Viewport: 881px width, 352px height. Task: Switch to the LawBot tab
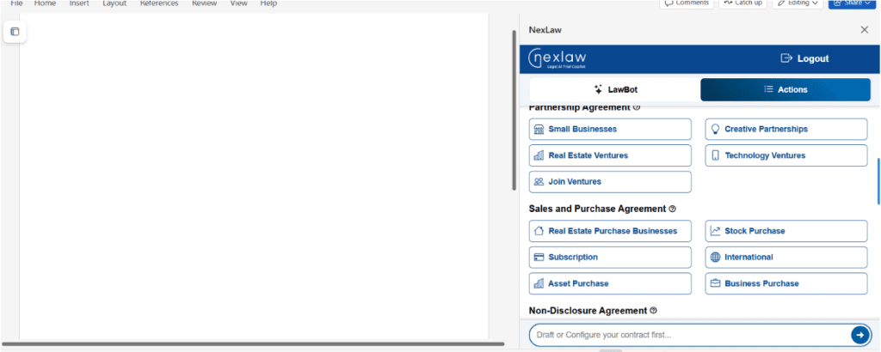point(615,89)
